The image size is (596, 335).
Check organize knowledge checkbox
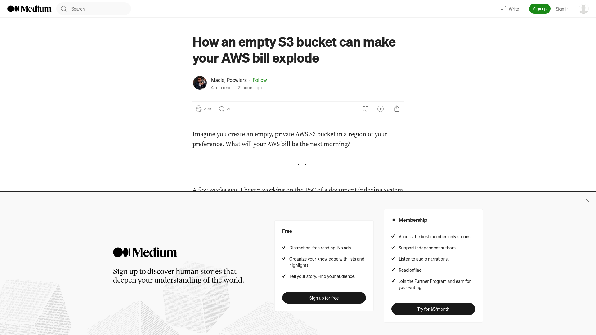click(x=284, y=258)
